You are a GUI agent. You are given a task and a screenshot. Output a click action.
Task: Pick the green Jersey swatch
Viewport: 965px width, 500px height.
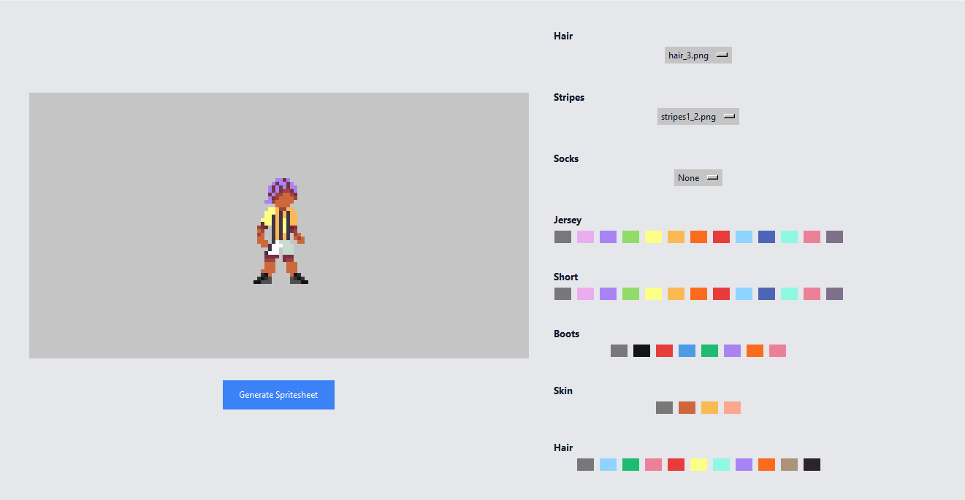click(x=630, y=237)
